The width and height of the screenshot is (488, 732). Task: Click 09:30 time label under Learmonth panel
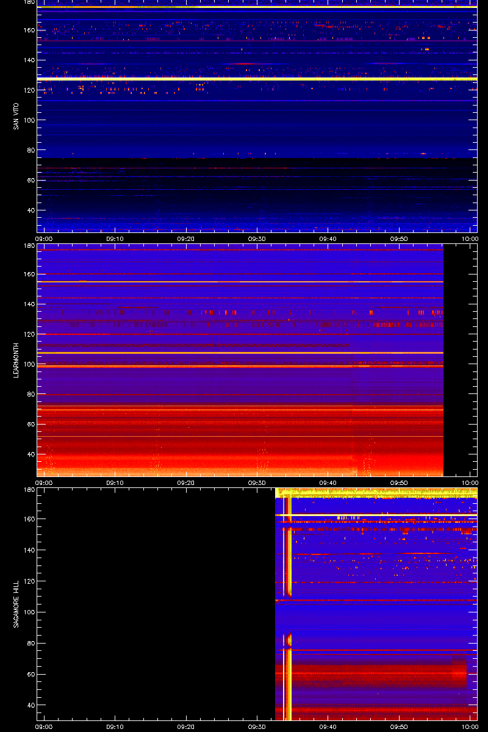click(257, 483)
